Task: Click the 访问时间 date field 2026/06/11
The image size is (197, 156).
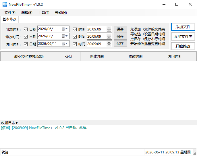Action: click(x=53, y=43)
